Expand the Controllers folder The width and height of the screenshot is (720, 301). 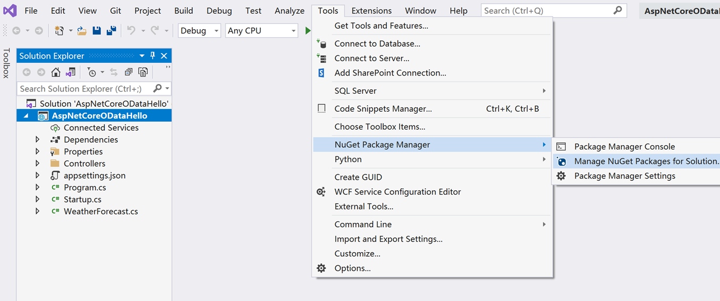pos(37,163)
